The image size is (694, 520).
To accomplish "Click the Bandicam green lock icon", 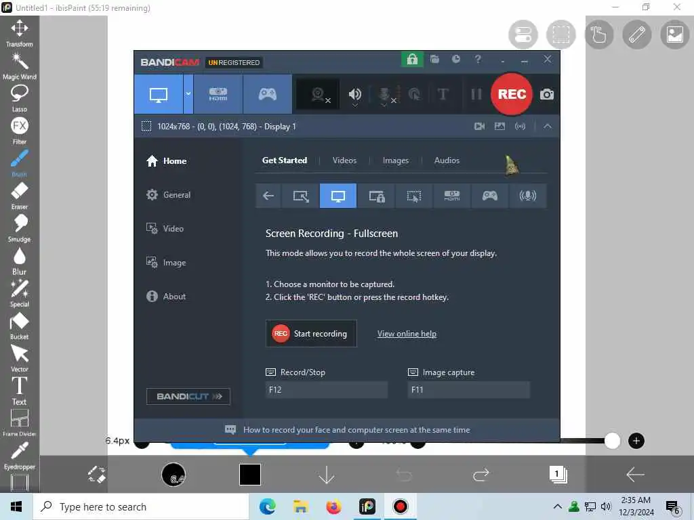I will coord(412,60).
